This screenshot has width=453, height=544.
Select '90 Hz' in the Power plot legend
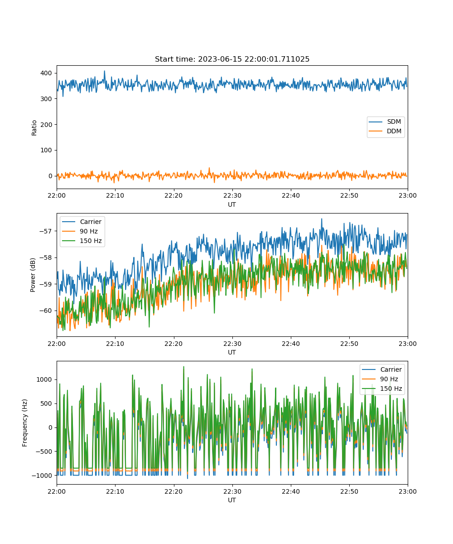pos(89,231)
